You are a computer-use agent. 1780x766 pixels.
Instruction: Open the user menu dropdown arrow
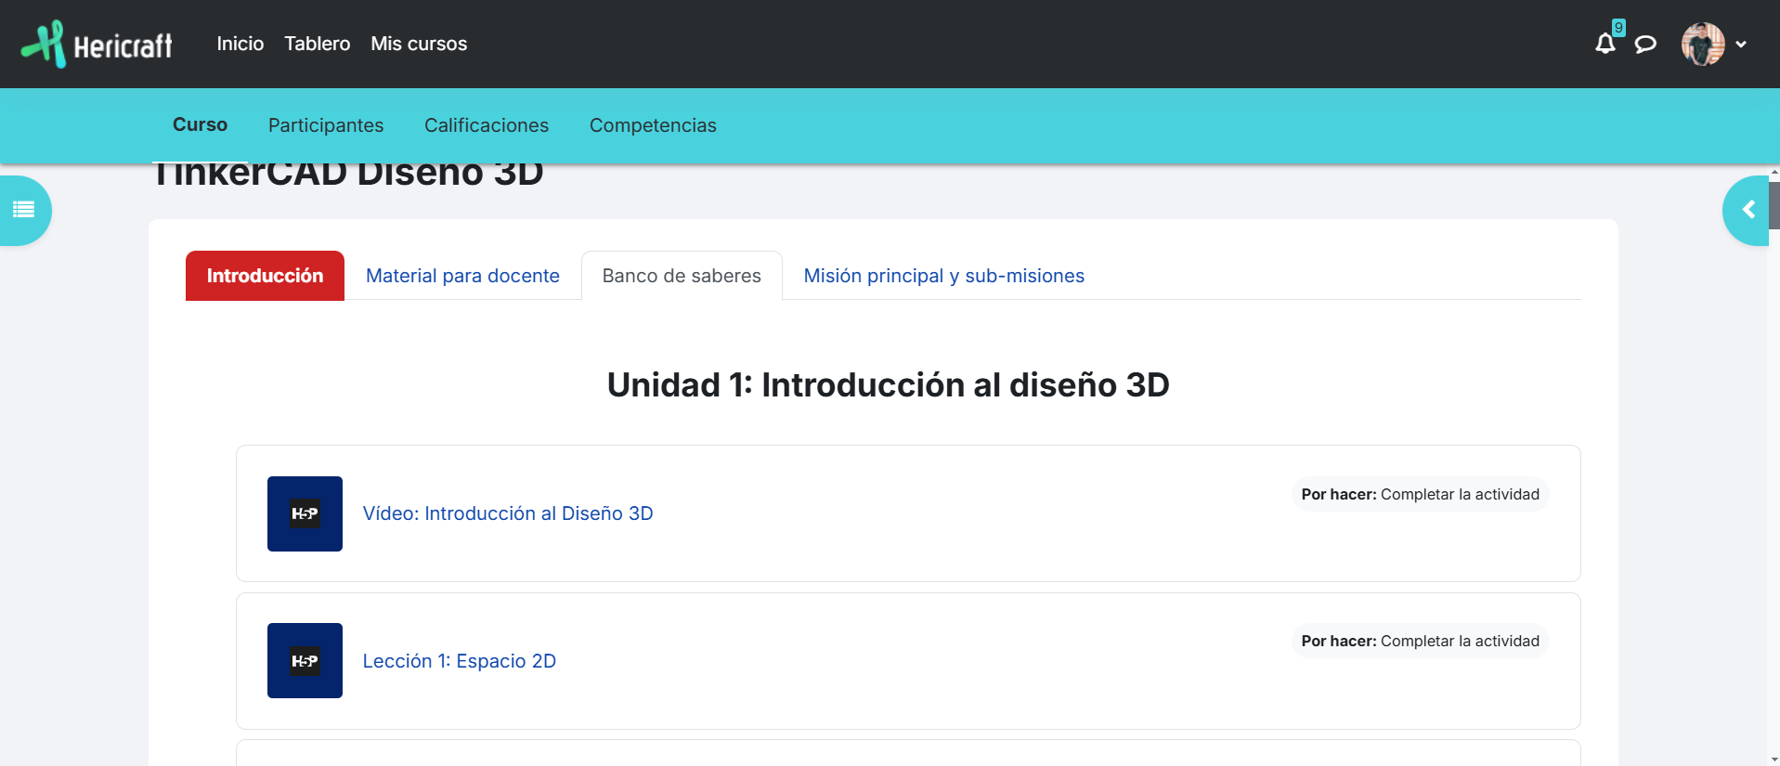coord(1741,44)
